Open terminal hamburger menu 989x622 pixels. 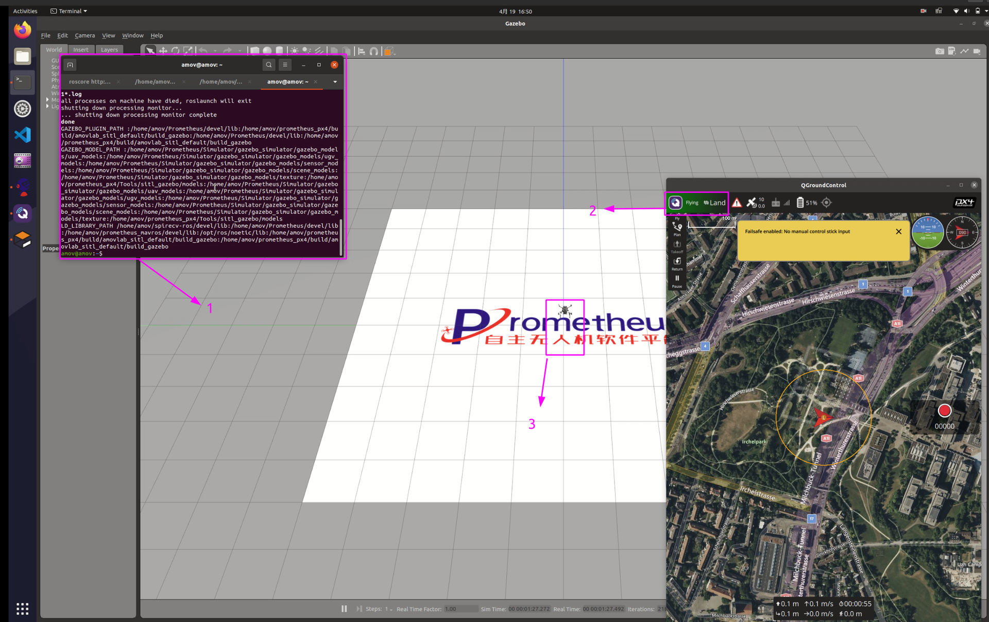[x=285, y=64]
